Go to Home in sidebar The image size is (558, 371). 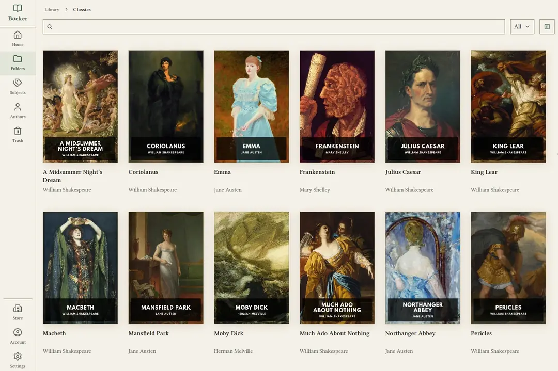[x=18, y=39]
